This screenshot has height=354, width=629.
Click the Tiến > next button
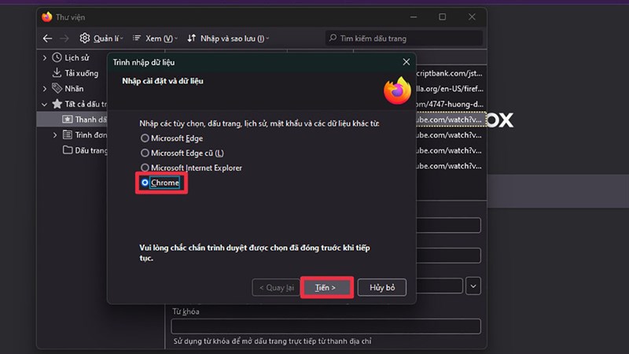click(x=326, y=287)
